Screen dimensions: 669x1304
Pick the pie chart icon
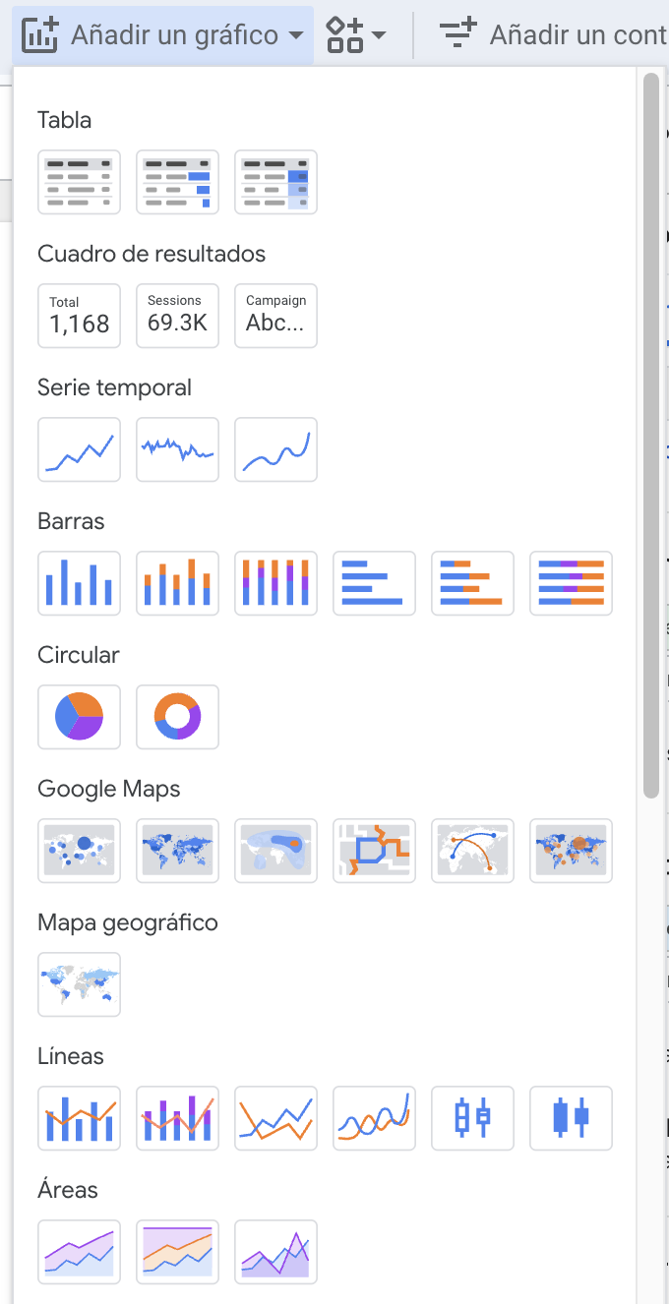(79, 717)
